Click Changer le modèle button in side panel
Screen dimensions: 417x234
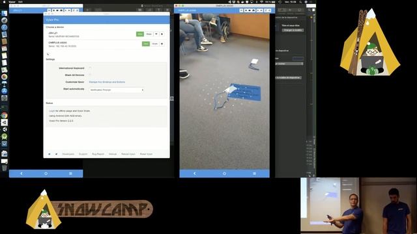tap(293, 31)
